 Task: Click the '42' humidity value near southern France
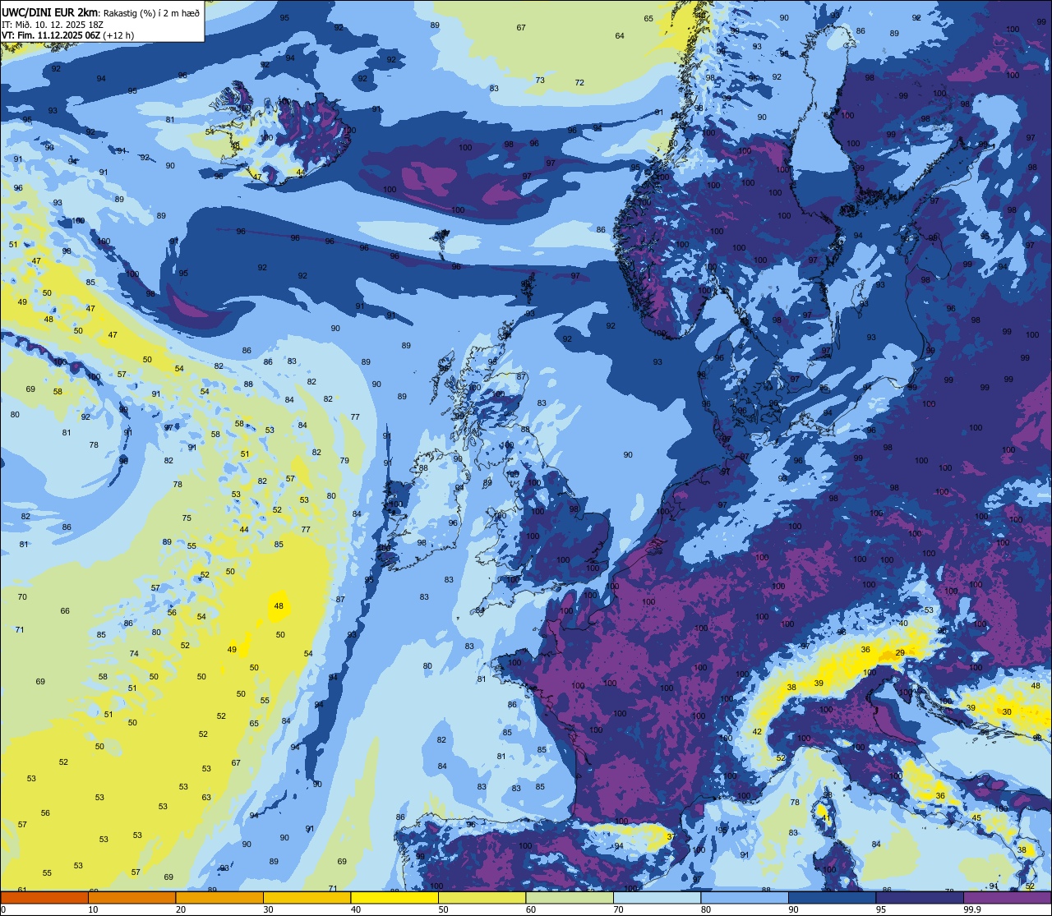coord(757,731)
